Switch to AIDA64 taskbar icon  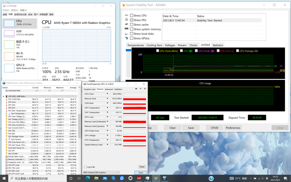click(x=139, y=178)
